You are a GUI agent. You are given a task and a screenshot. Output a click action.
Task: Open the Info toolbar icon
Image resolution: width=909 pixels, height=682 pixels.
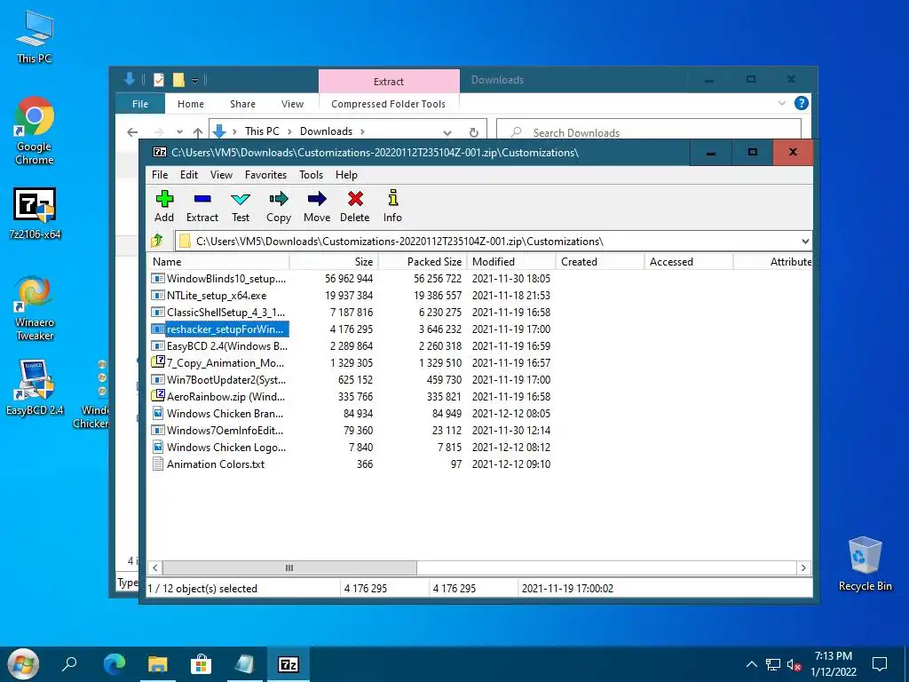pos(392,206)
